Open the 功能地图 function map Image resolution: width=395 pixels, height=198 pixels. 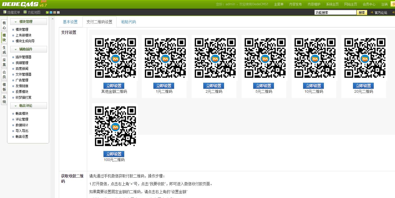[32, 12]
